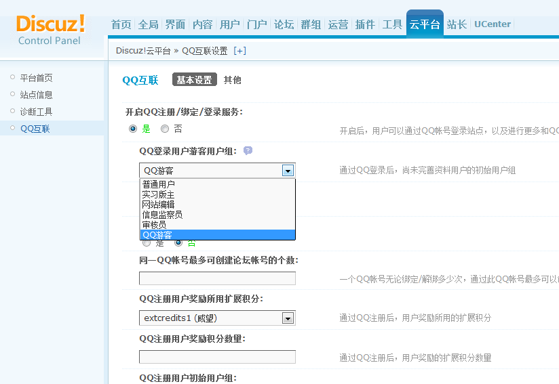Select 否 radio for 开启QQ注册/绑定/登录服务
Screen dimensions: 559x384
pos(165,129)
